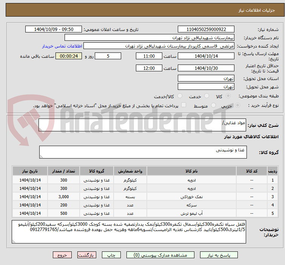Click the خروج exit button
Image resolution: width=285 pixels, height=265 pixels.
62,255
